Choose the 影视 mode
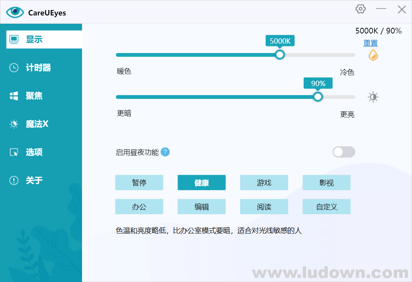412x282 pixels. pyautogui.click(x=327, y=182)
